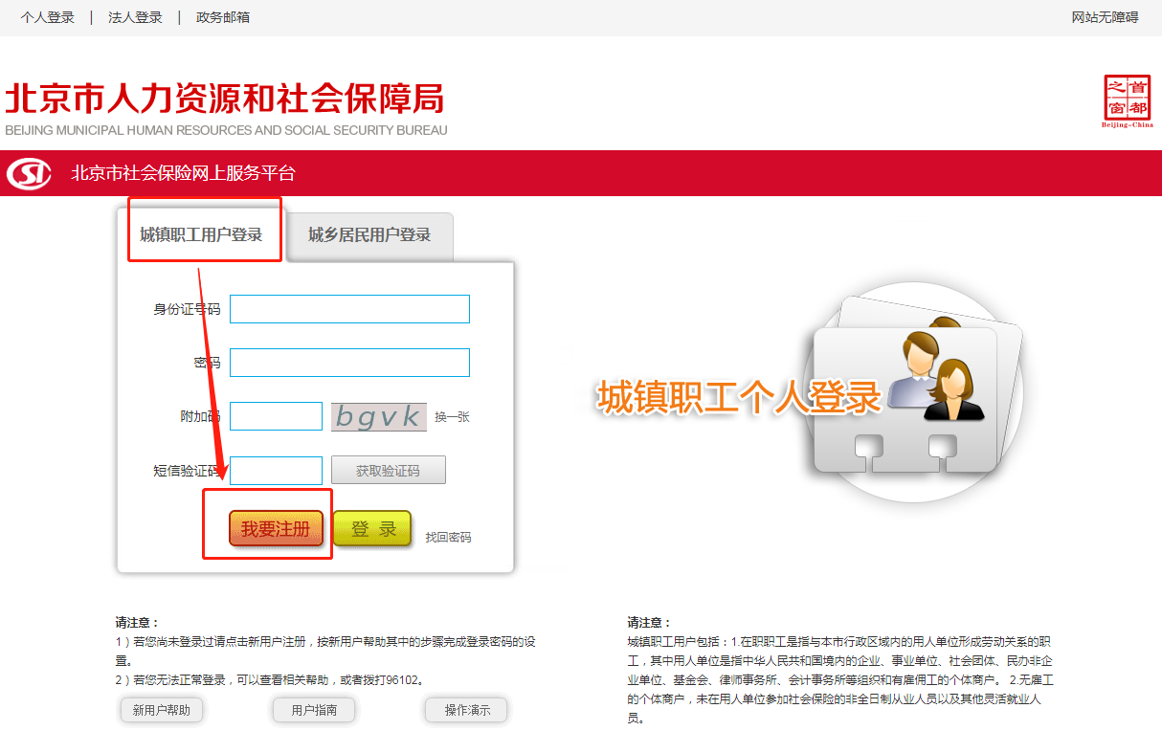Refresh captcha via 换一张 link
The height and width of the screenshot is (753, 1162).
[x=452, y=417]
